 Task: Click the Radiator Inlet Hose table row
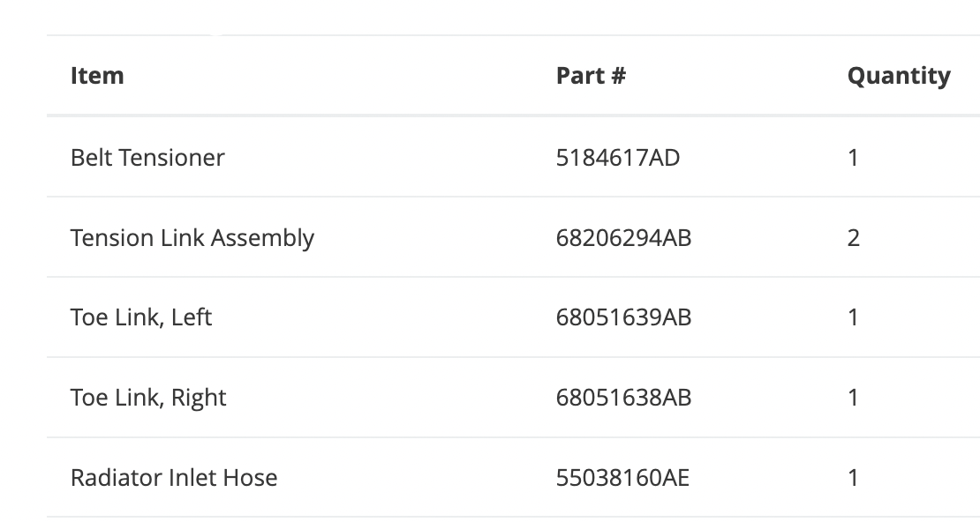(397, 478)
